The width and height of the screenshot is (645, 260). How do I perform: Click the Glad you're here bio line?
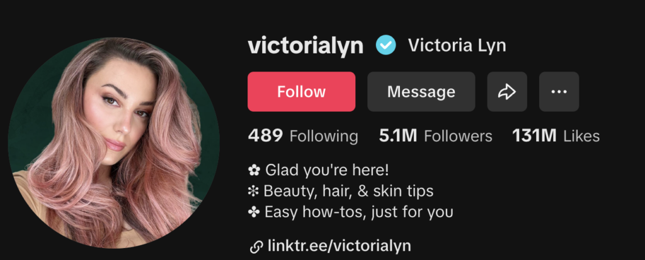(x=319, y=170)
